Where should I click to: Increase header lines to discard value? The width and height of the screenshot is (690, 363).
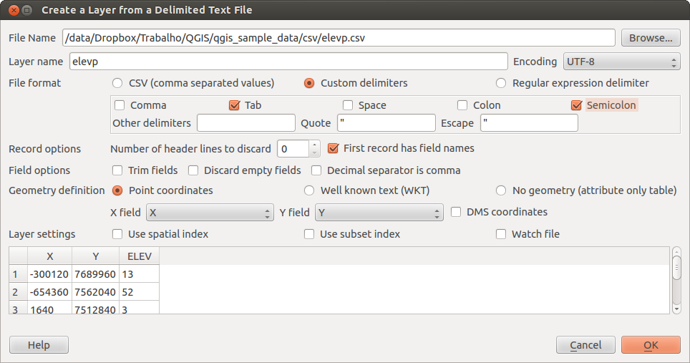click(x=314, y=145)
